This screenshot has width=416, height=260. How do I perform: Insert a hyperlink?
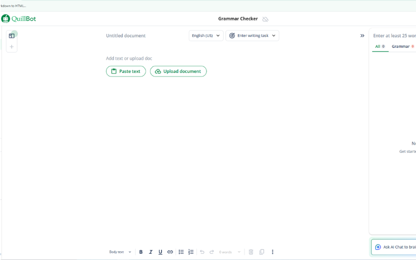(x=170, y=252)
